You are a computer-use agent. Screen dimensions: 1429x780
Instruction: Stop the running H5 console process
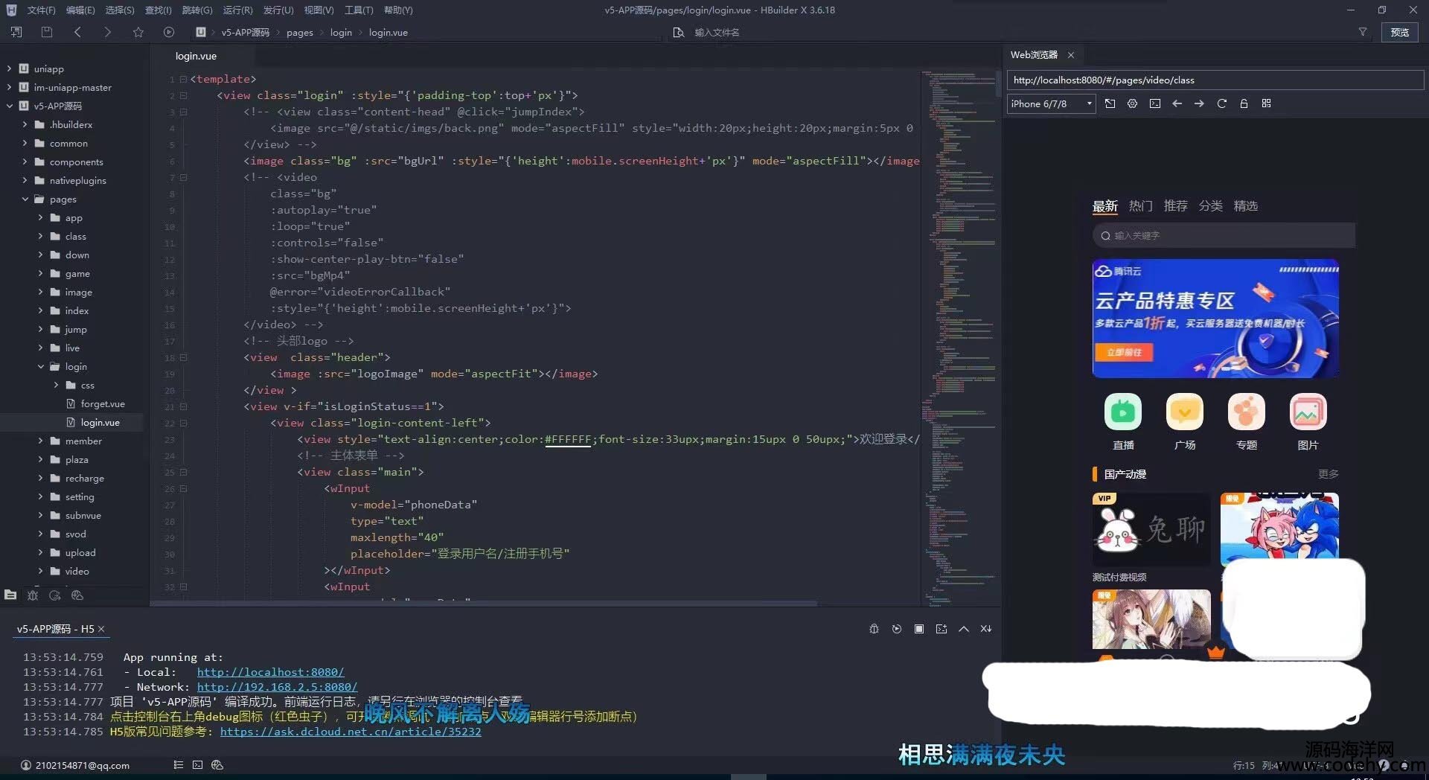pos(919,629)
